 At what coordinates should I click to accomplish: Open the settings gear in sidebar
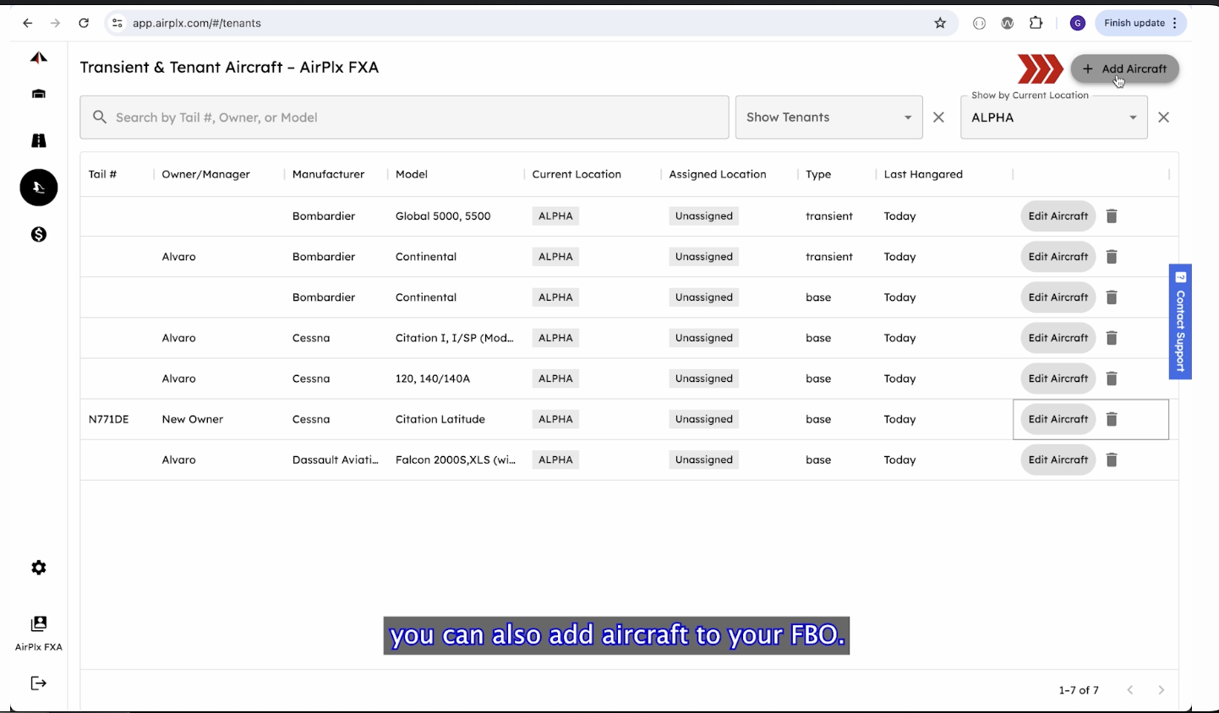coord(39,568)
